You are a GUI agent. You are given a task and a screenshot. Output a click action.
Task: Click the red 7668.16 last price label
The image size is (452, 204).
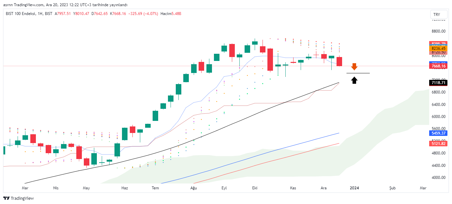[x=438, y=66]
